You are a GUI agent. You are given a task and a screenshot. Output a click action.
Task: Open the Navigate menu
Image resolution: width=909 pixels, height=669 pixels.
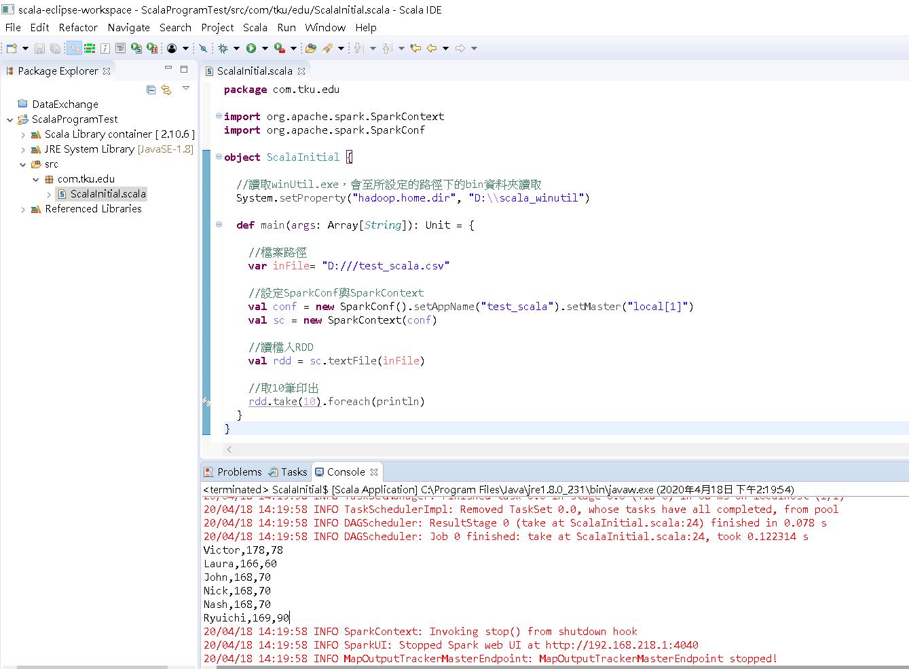click(x=129, y=27)
